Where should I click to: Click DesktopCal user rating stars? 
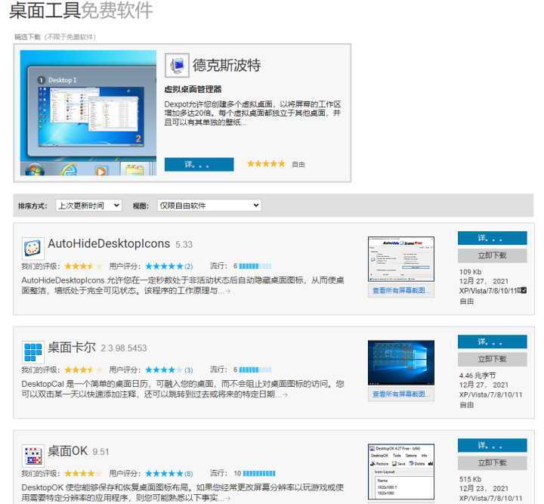[164, 370]
